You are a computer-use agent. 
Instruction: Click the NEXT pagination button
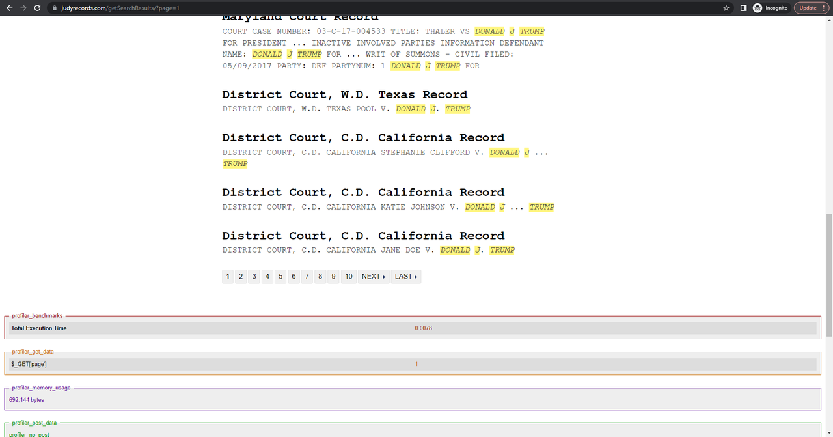pyautogui.click(x=374, y=277)
